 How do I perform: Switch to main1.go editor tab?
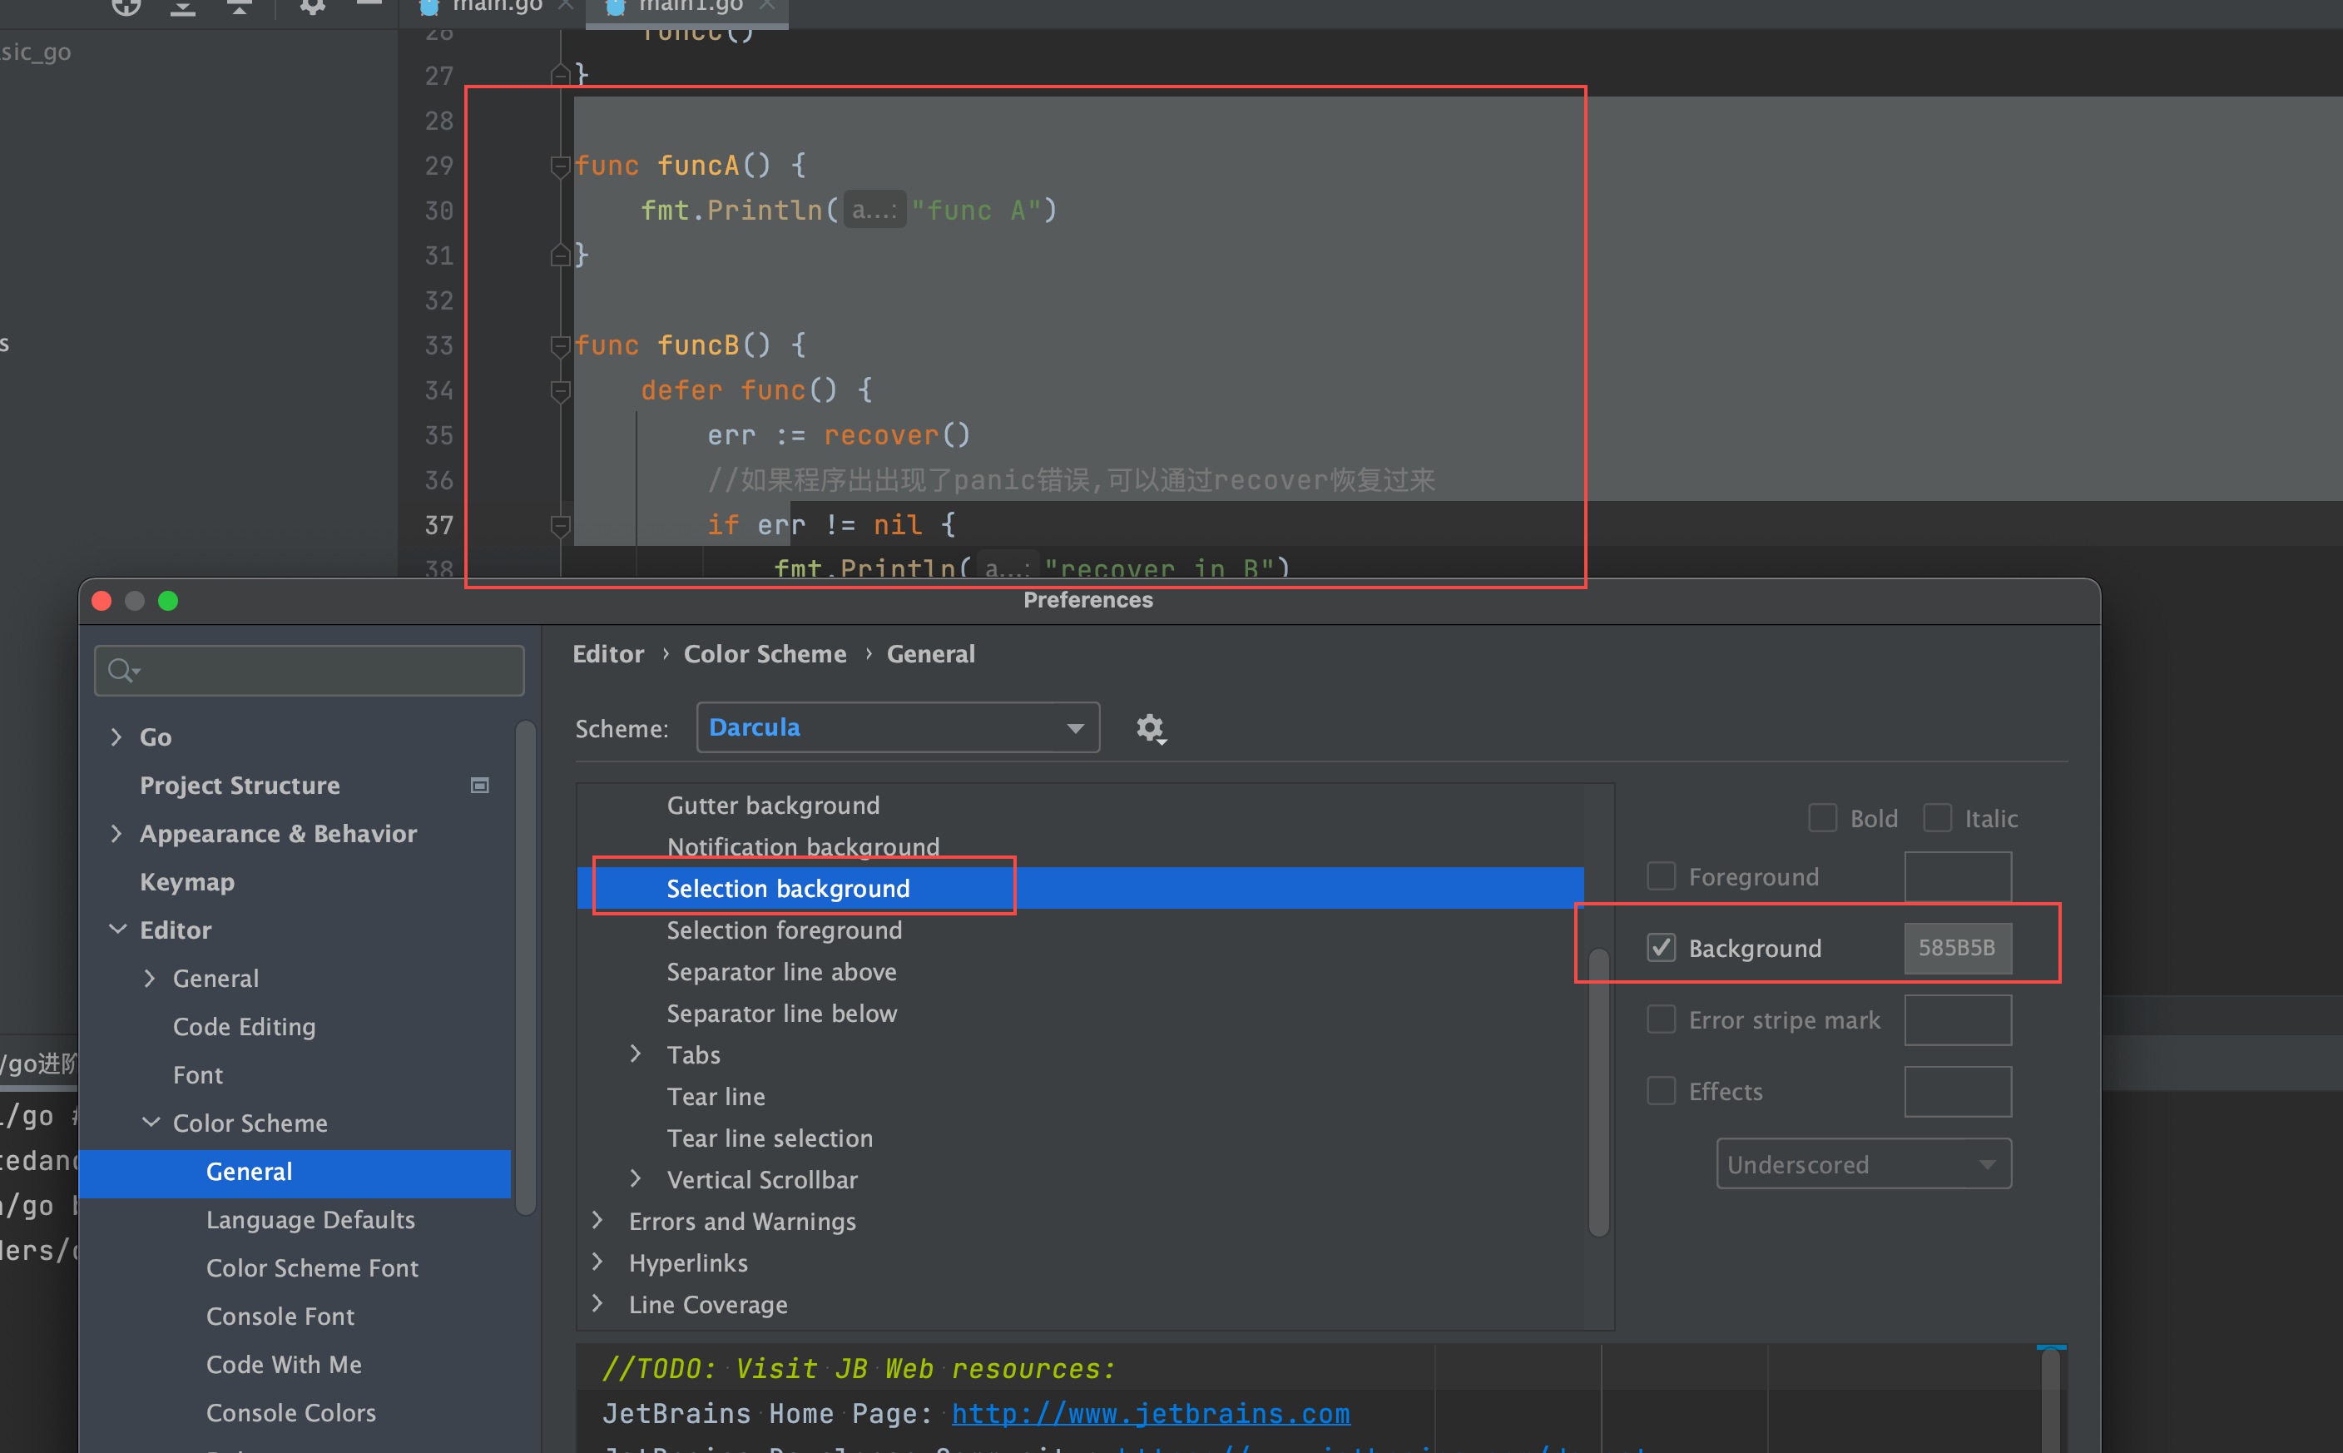coord(687,10)
